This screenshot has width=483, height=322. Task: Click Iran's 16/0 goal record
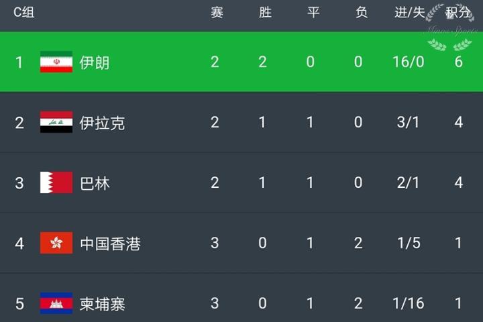coord(407,62)
